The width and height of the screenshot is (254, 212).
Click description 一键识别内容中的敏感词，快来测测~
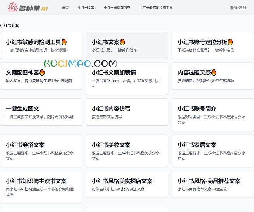point(37,50)
